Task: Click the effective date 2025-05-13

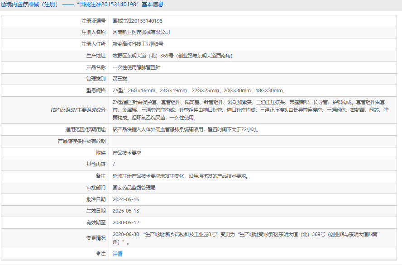Action: (x=126, y=211)
